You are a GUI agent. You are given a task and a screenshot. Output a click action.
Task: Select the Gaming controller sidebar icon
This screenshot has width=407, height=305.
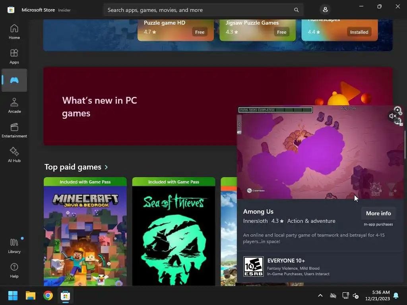tap(14, 80)
